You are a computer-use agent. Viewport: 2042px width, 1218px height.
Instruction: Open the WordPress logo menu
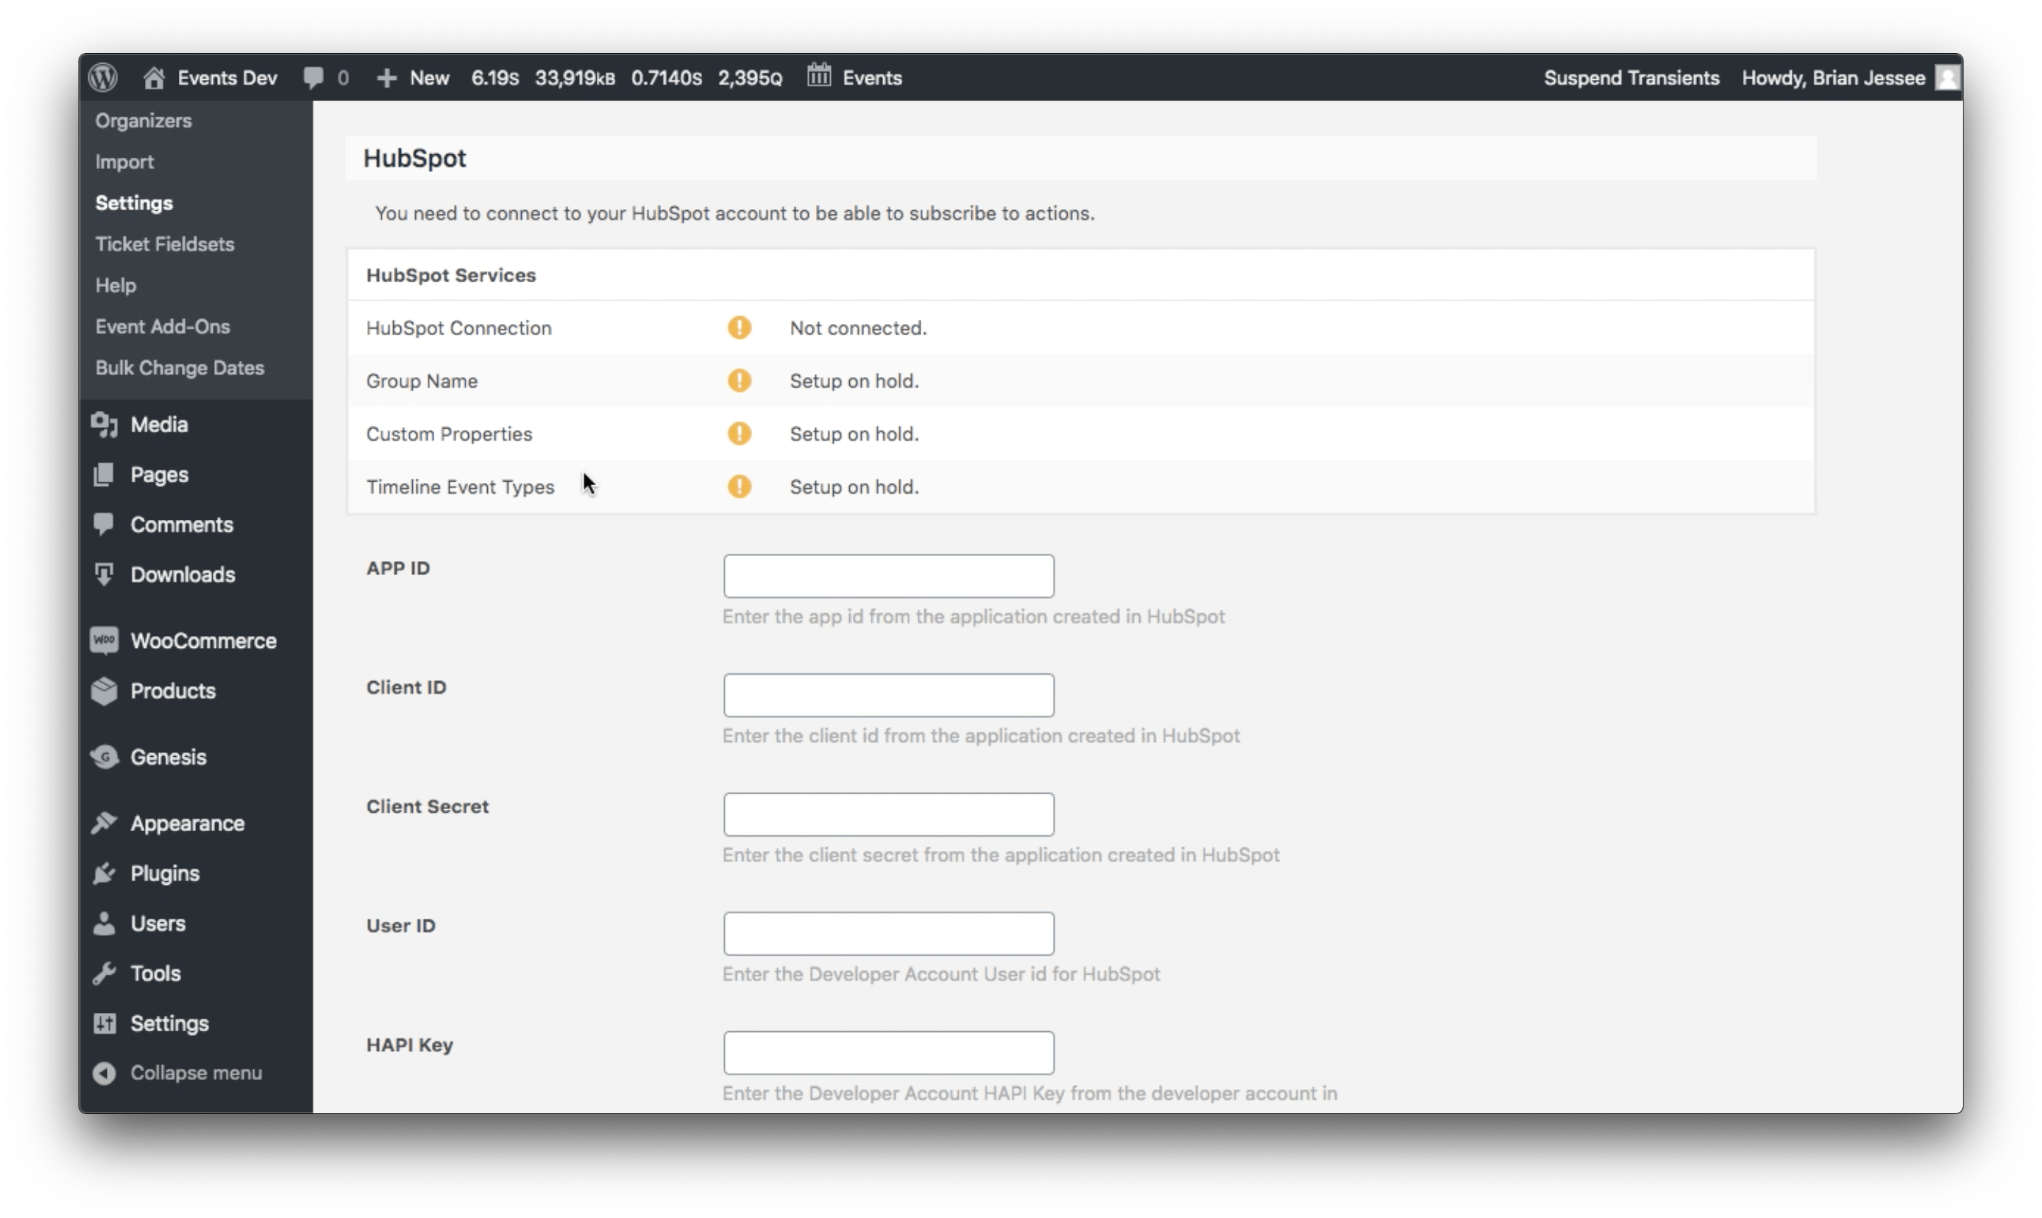click(x=103, y=76)
